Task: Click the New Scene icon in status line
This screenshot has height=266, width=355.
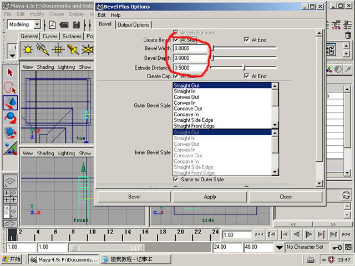Action: [52, 25]
